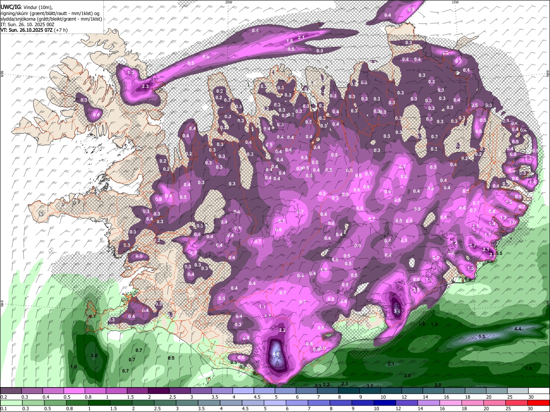Image resolution: width=550 pixels, height=412 pixels.
Task: Pick the pale grey 25–30 snow legend swatch
Action: 518,391
